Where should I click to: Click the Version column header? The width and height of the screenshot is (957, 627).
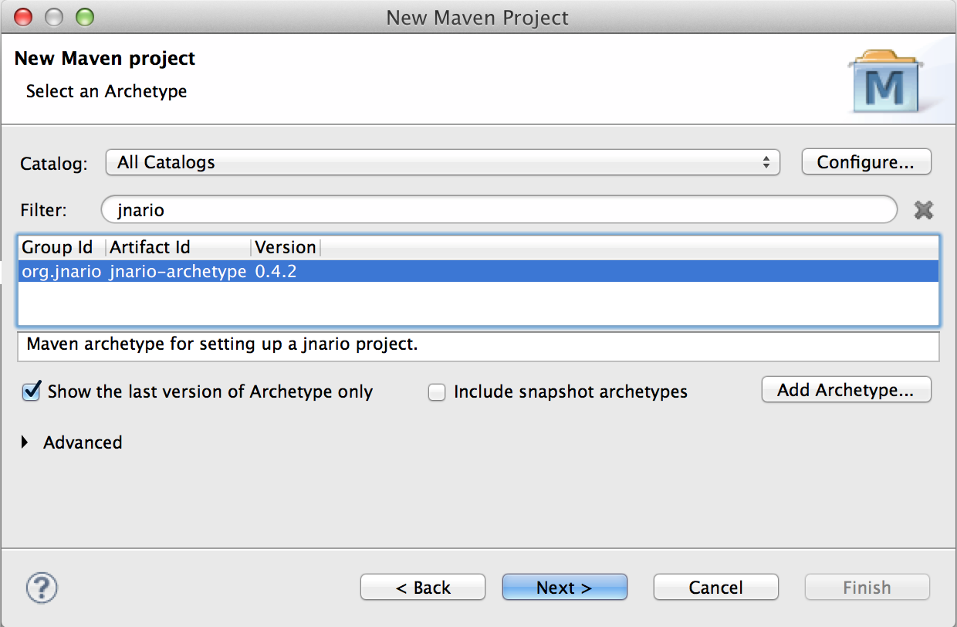point(285,247)
